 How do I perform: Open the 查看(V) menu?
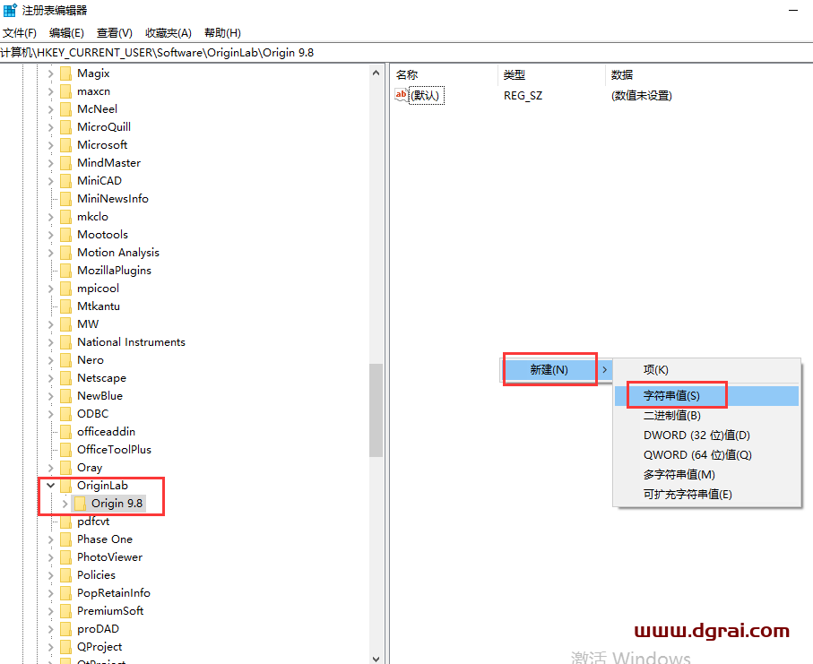pyautogui.click(x=112, y=32)
